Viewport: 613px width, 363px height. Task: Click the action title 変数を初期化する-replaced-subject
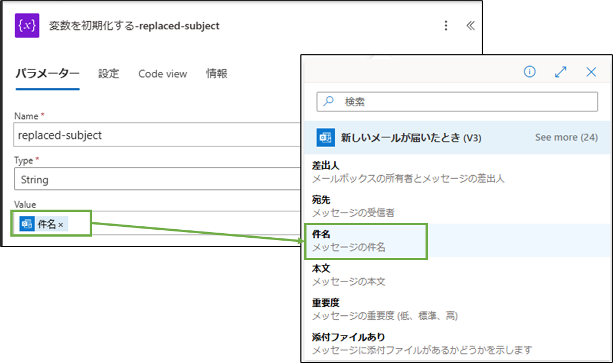coord(134,26)
